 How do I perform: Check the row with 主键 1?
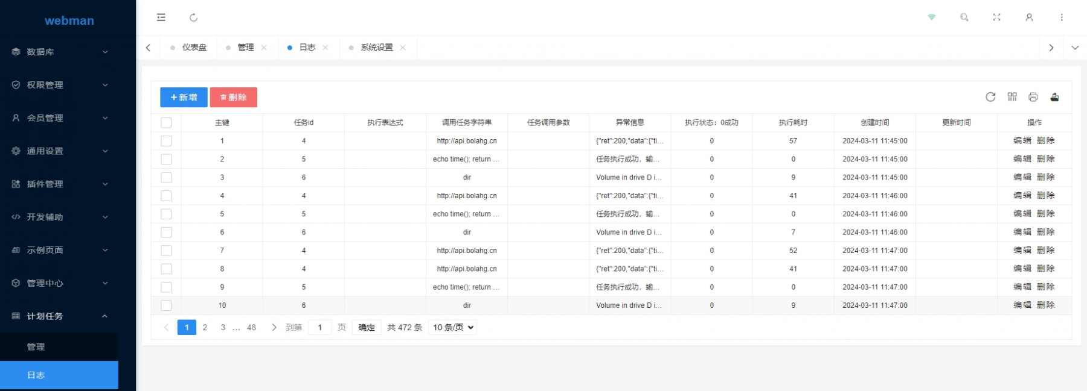pos(166,141)
